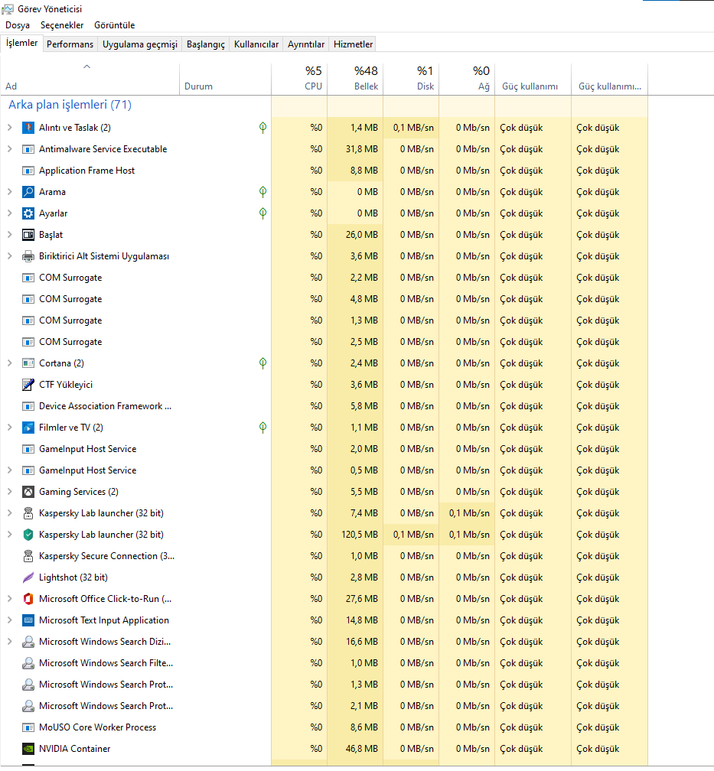Click the Ayarlar gear icon
Image resolution: width=714 pixels, height=771 pixels.
point(28,213)
